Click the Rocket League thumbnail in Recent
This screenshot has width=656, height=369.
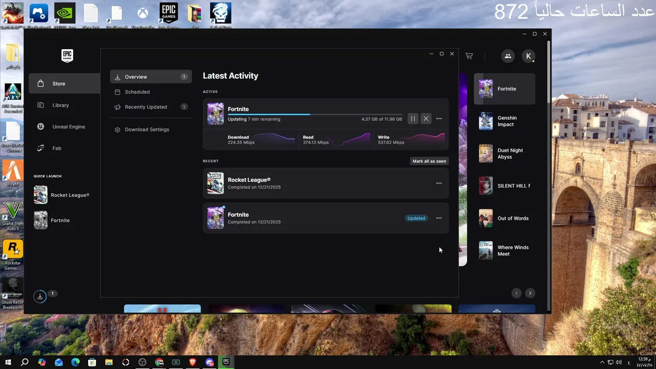216,183
